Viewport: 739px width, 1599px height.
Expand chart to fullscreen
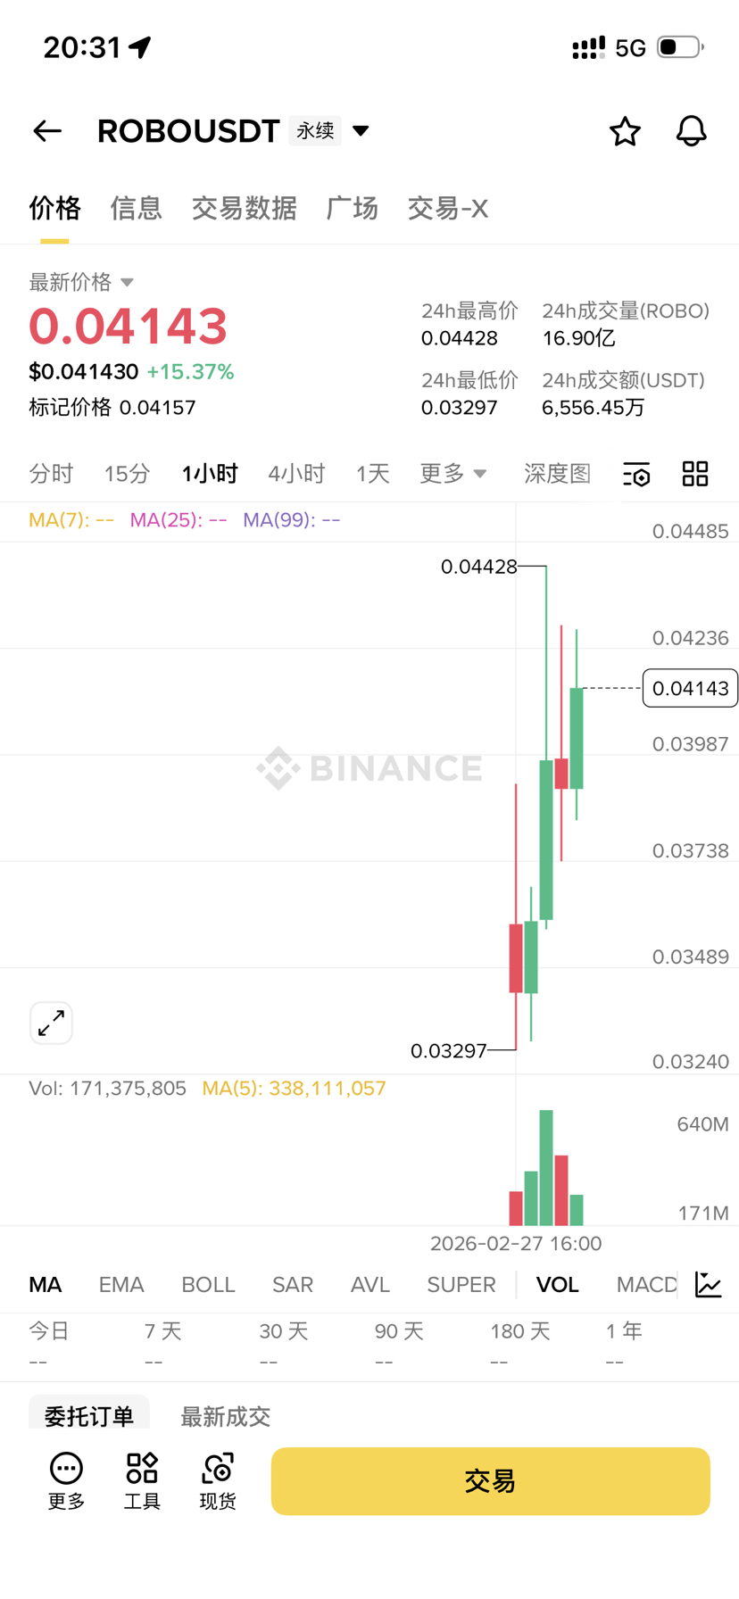51,1023
